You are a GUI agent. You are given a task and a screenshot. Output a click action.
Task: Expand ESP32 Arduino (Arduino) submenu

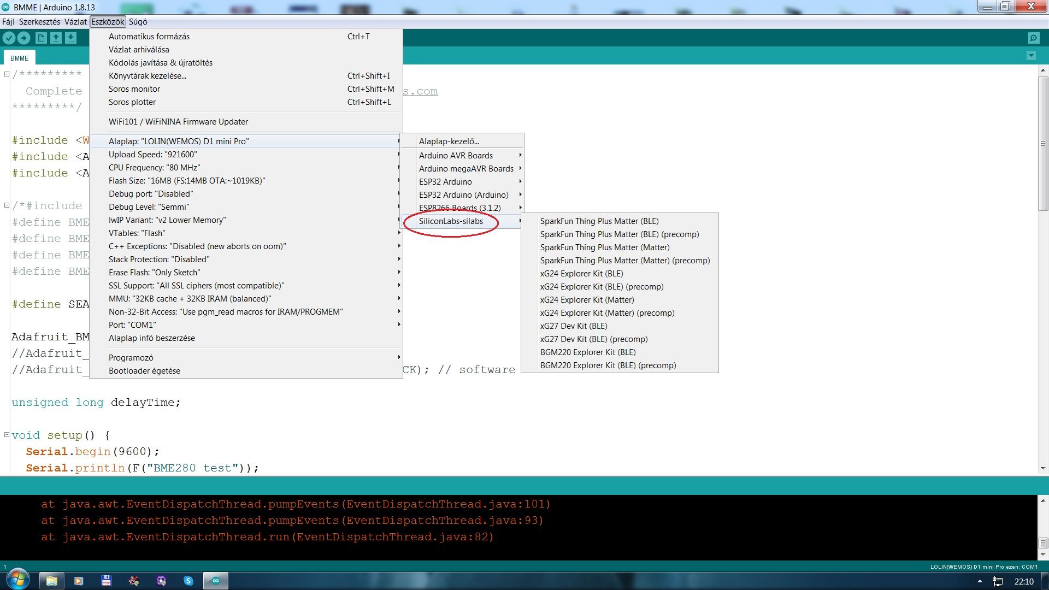click(462, 194)
